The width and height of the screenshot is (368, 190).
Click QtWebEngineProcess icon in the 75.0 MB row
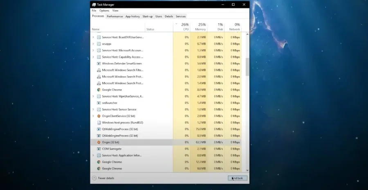[99, 129]
